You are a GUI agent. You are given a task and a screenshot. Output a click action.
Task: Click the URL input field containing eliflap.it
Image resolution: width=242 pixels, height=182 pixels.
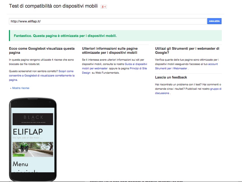[x=107, y=21]
